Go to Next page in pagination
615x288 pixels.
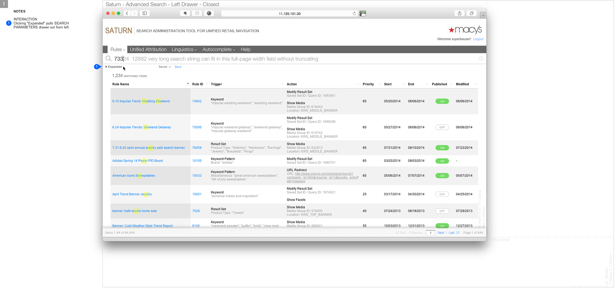pos(442,233)
